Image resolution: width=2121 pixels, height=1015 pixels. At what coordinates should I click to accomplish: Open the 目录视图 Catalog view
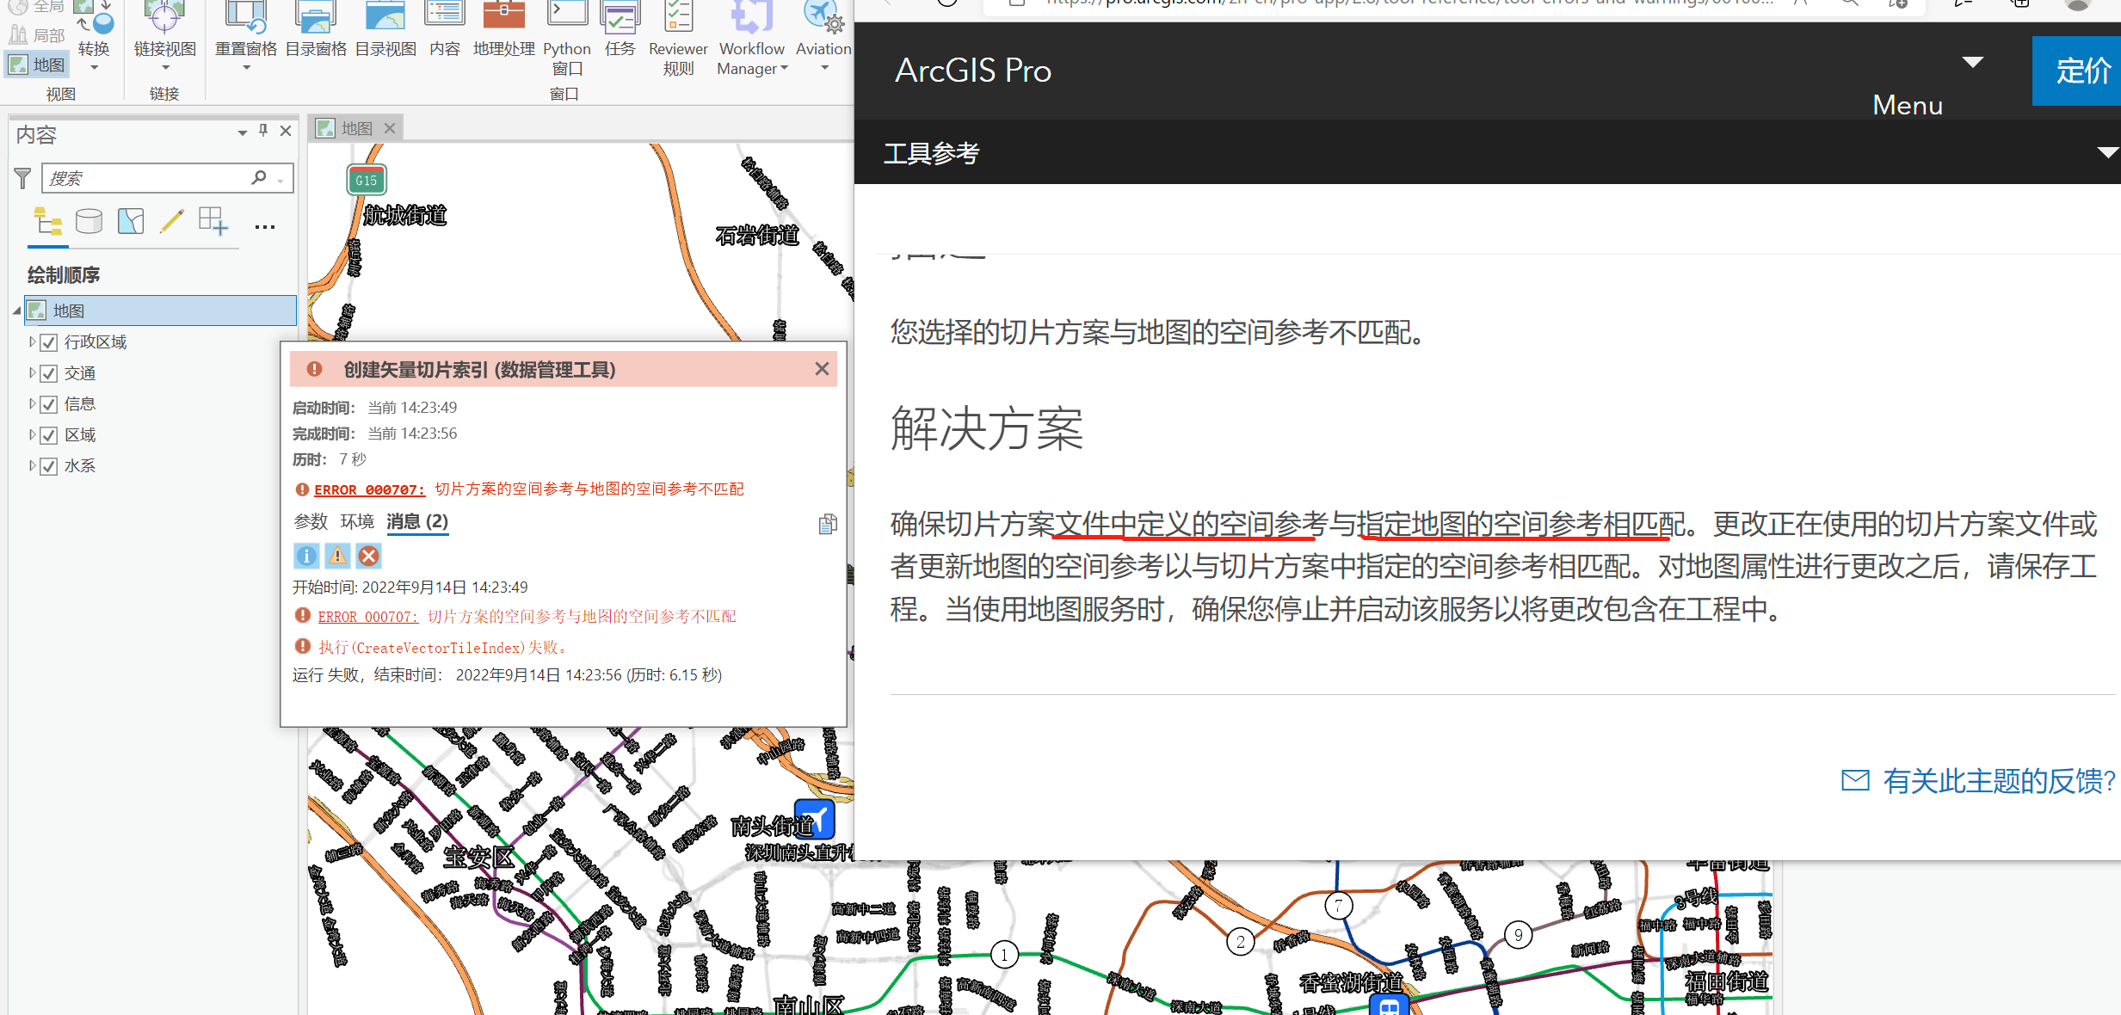(385, 31)
